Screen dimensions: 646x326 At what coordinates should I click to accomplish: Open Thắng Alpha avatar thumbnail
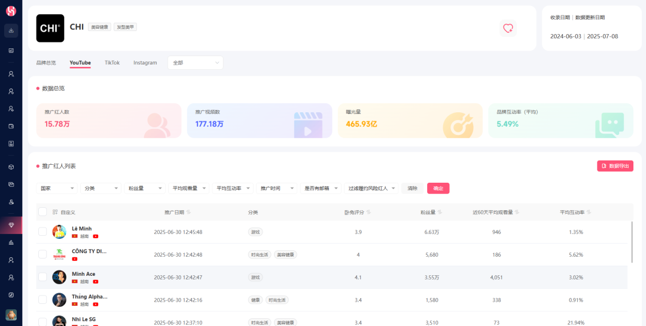tap(59, 300)
